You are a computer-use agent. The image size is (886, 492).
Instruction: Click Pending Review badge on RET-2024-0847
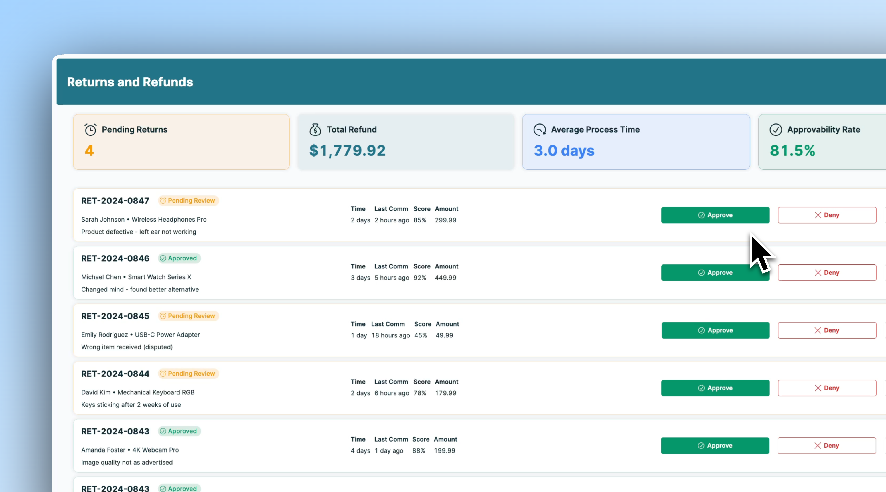[188, 200]
